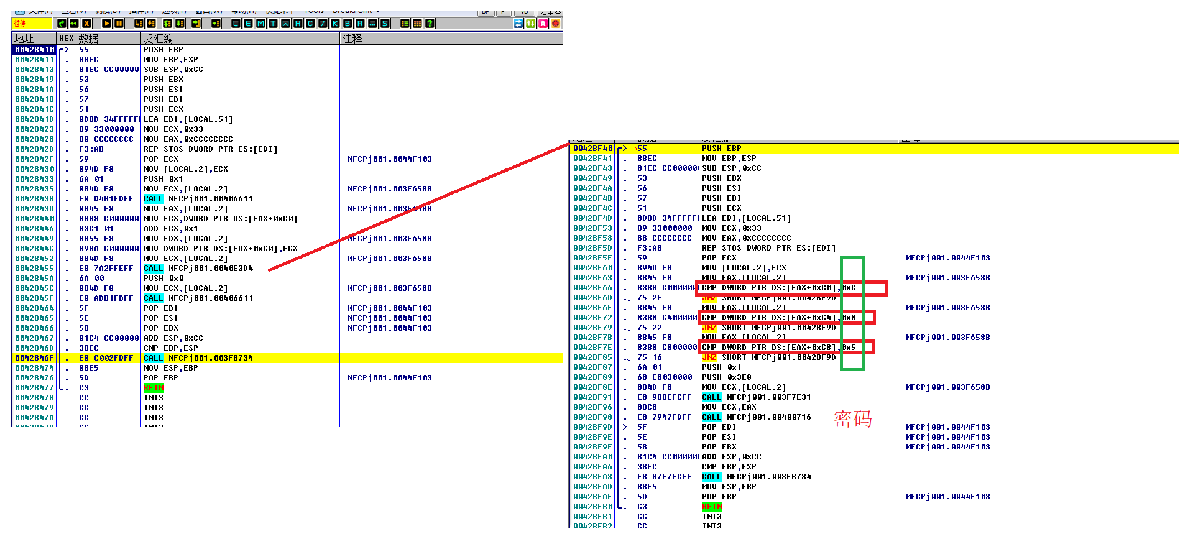Select RETN at 0042BFB0 in right window
This screenshot has height=544, width=1193.
point(712,507)
